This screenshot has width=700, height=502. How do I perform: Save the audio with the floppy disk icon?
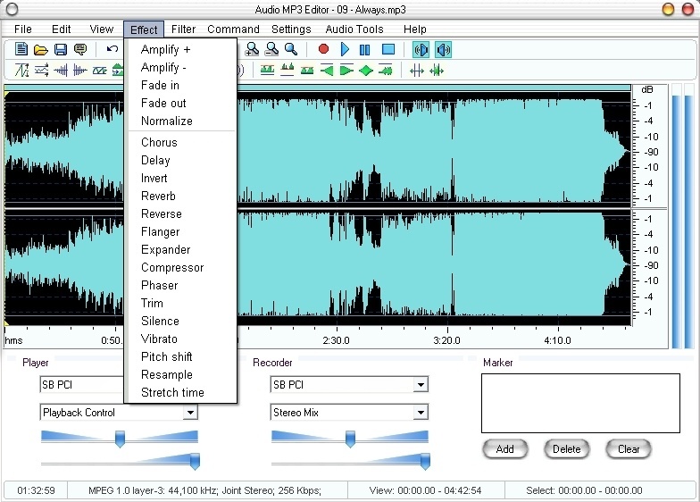point(61,49)
